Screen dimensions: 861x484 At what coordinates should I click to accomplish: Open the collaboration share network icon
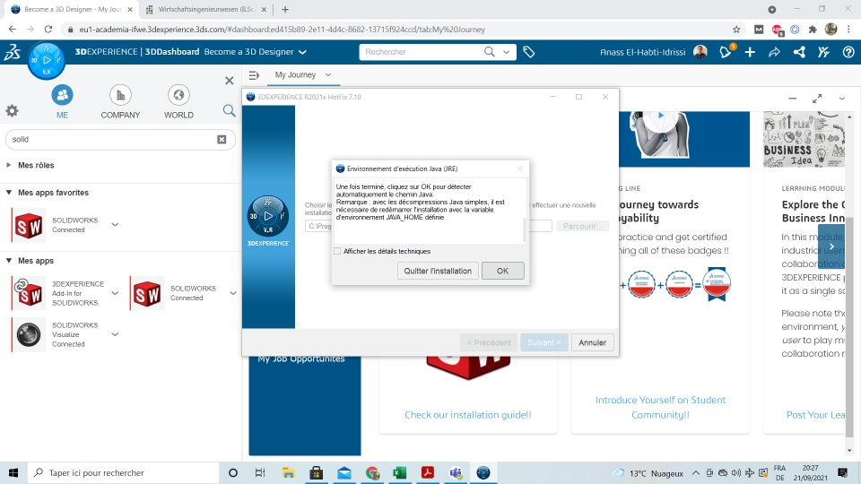tap(799, 52)
